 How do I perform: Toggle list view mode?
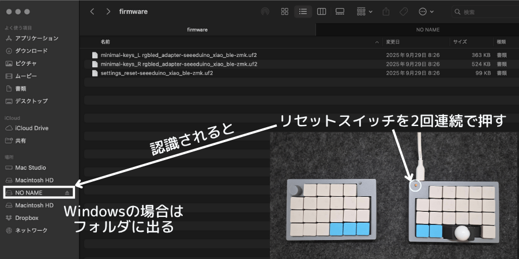click(x=303, y=12)
